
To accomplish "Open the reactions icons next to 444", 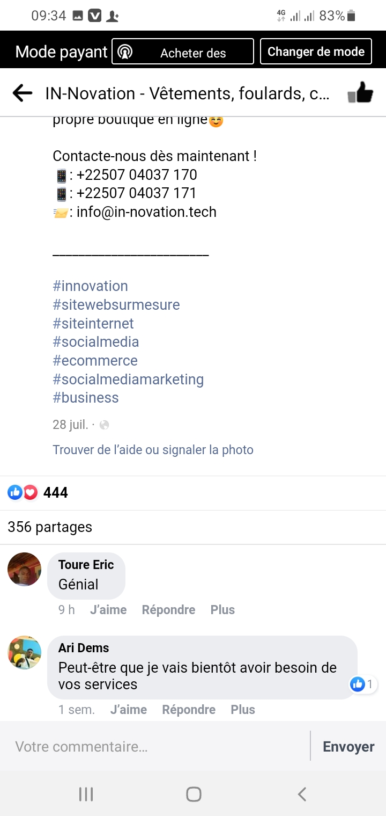I will point(23,492).
